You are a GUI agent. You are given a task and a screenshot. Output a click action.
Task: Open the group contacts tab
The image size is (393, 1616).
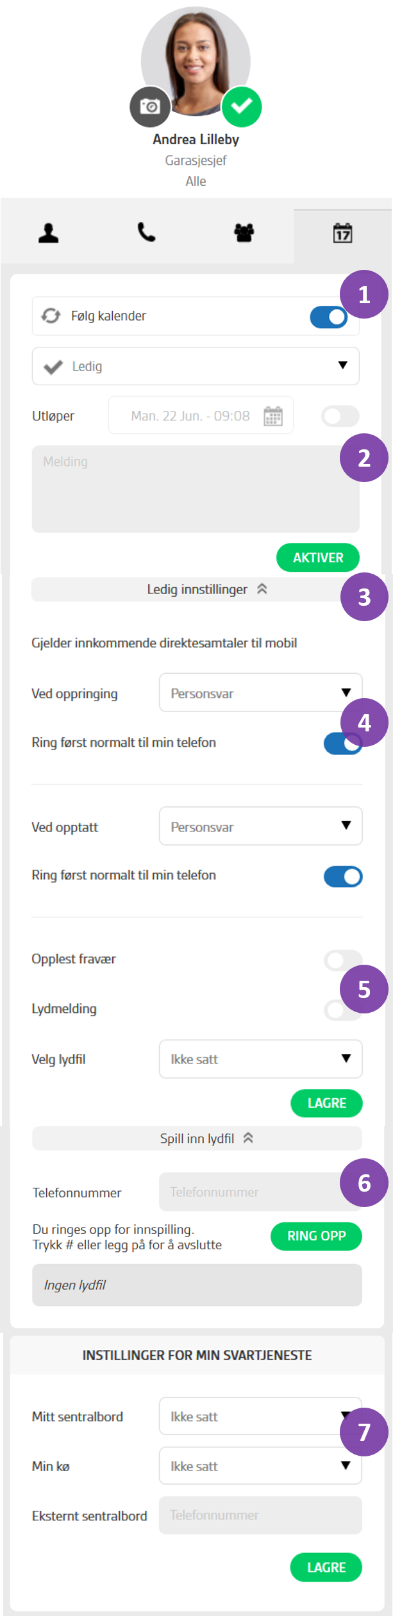[x=244, y=233]
